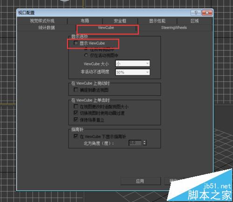Open the 统计数据 tab
Viewport: 233px width, 202px height.
pos(47,28)
